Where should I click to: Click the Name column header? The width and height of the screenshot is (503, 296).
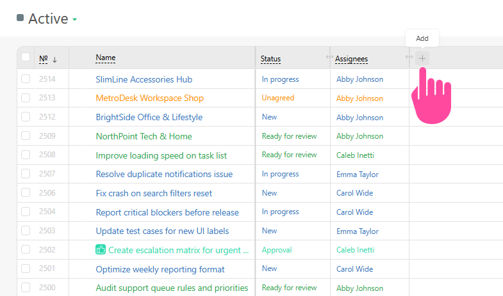106,58
